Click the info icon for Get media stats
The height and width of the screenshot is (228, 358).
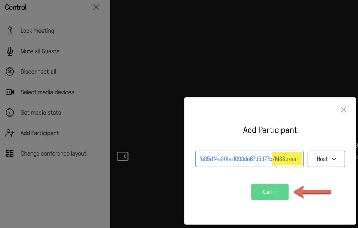(10, 113)
